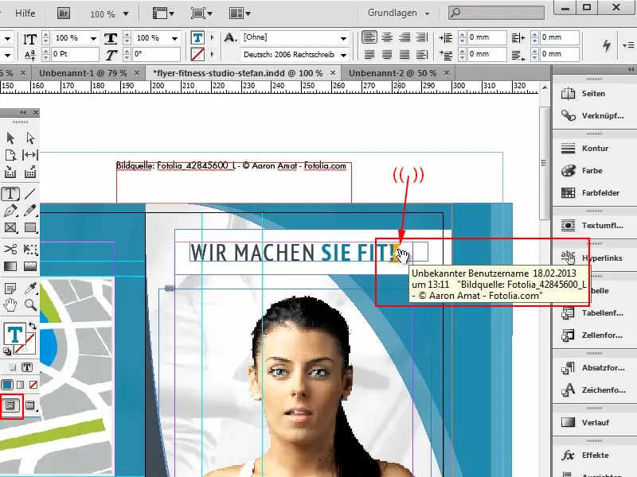637x477 pixels.
Task: Click the help search field
Action: (x=496, y=13)
